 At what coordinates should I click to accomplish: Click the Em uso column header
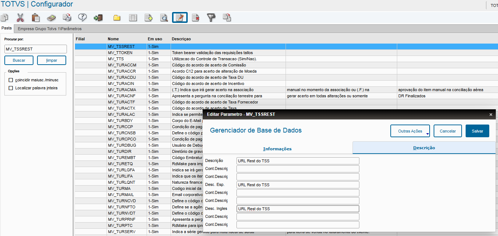pyautogui.click(x=155, y=39)
